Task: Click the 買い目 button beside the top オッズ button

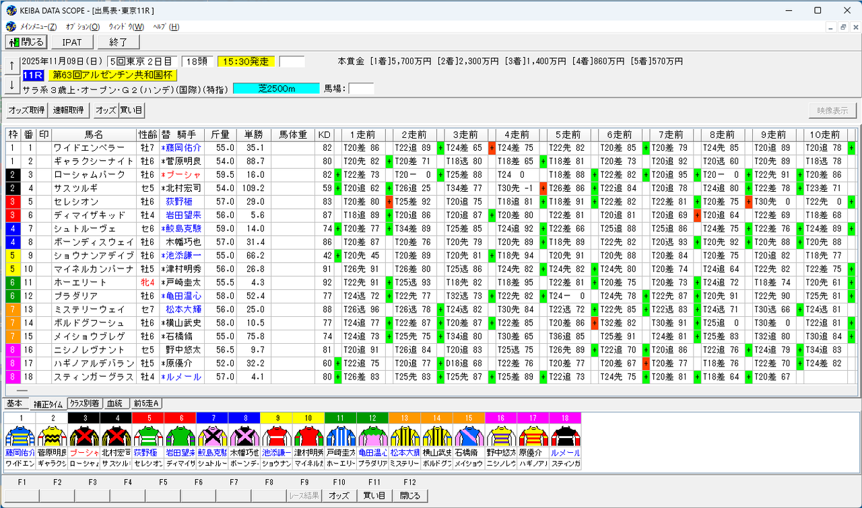Action: pyautogui.click(x=132, y=110)
